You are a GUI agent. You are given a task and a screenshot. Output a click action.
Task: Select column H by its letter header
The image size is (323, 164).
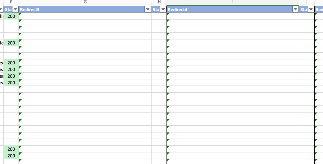tap(159, 2)
